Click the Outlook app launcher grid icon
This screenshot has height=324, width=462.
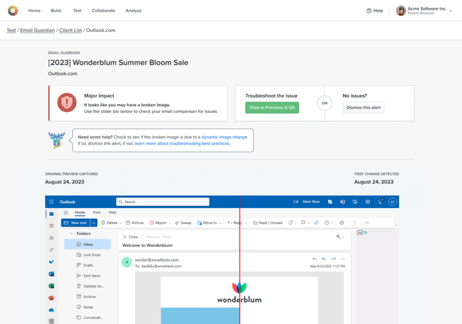pyautogui.click(x=51, y=202)
